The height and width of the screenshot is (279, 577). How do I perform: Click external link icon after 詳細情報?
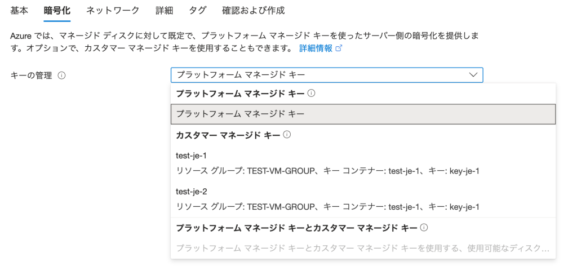pyautogui.click(x=339, y=48)
